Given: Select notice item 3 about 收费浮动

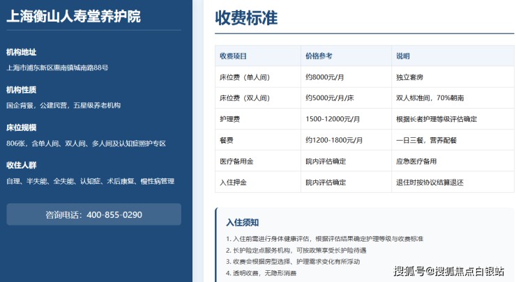Looking at the screenshot, I should (293, 262).
